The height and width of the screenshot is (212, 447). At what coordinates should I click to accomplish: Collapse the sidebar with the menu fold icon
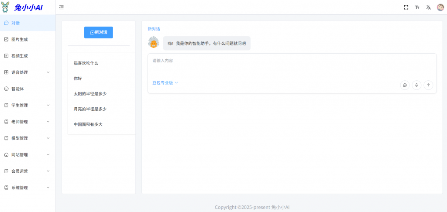tap(62, 7)
